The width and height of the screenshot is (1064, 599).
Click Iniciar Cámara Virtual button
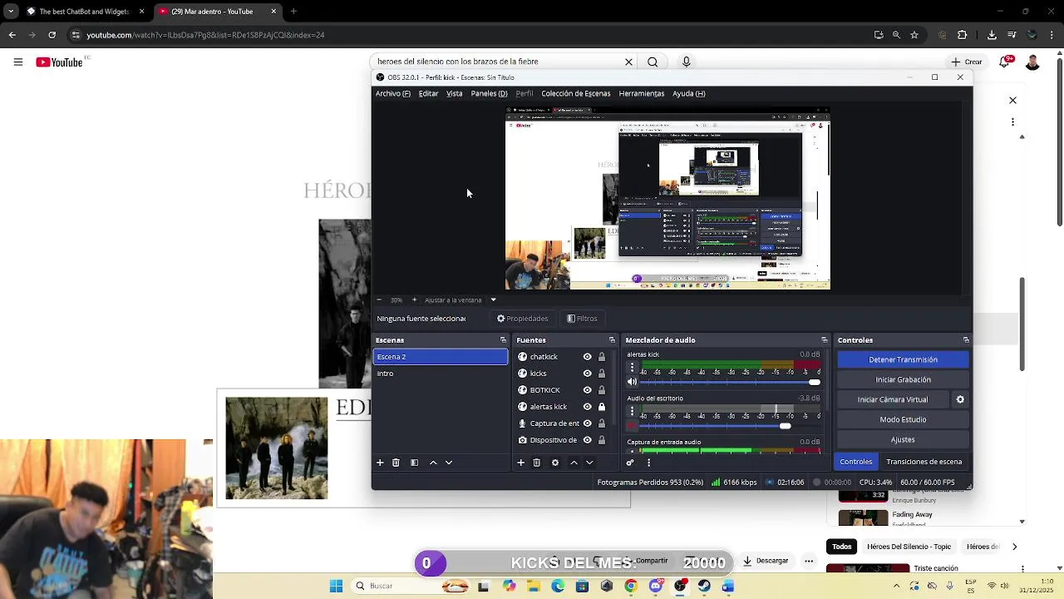893,399
